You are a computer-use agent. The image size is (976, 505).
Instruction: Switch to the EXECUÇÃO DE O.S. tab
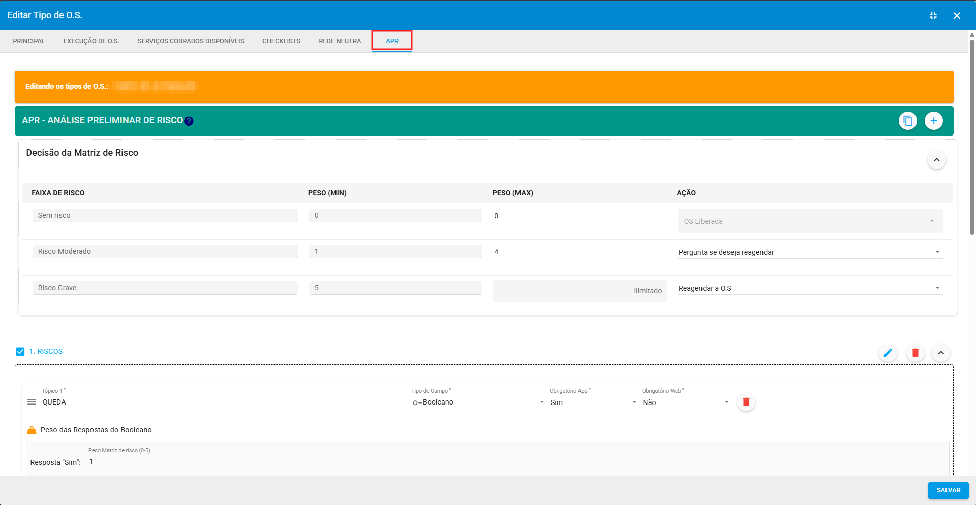pos(91,41)
